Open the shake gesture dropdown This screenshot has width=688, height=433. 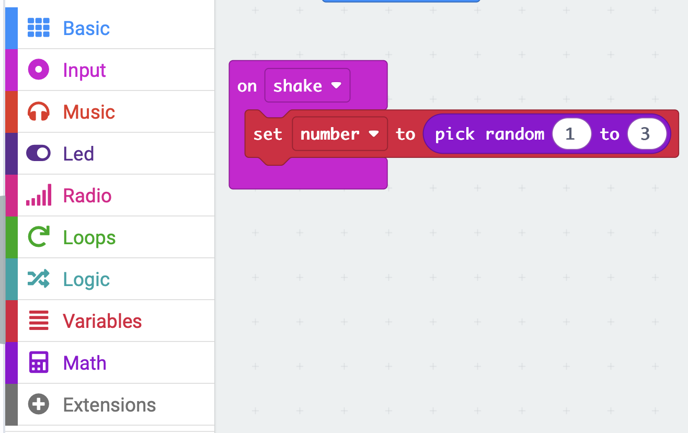307,86
